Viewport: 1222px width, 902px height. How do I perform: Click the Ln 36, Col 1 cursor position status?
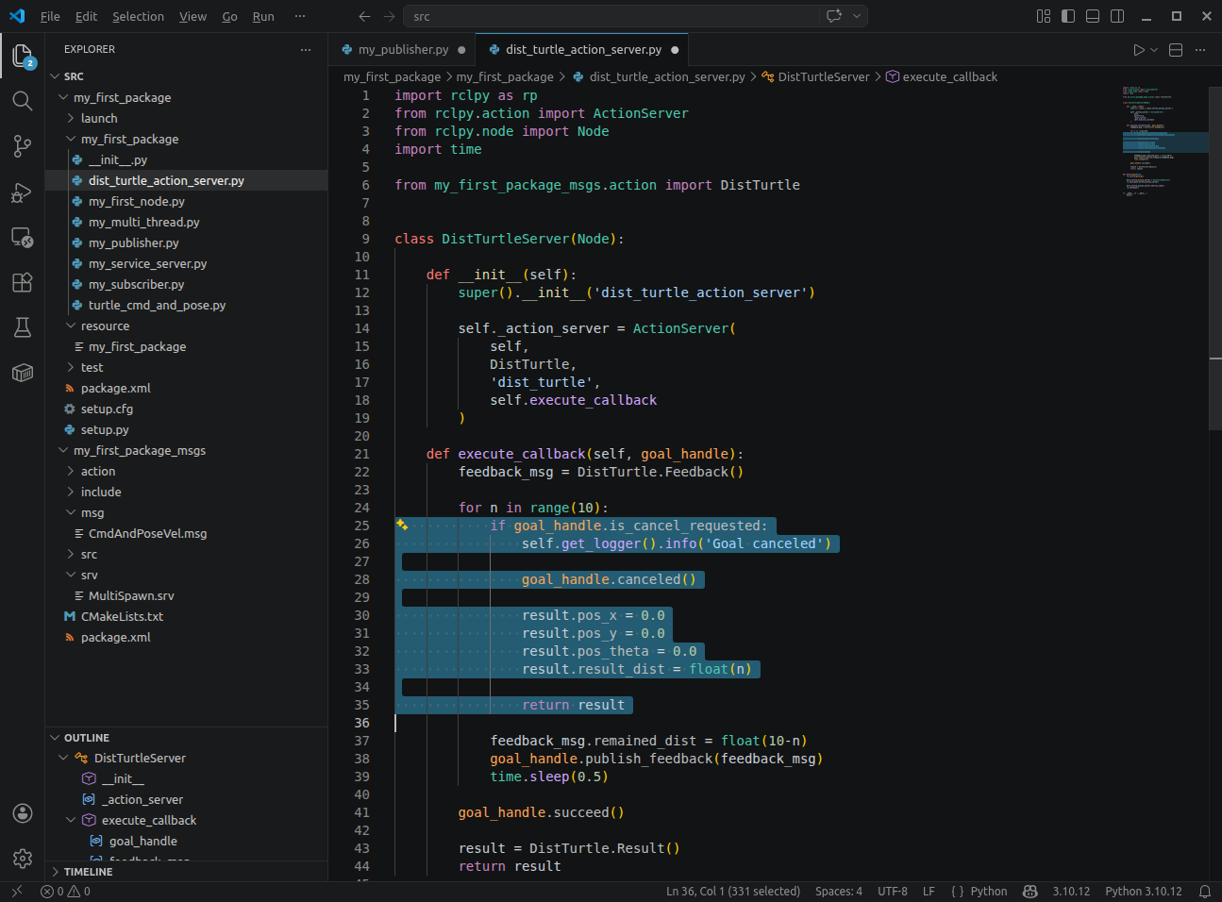click(732, 891)
